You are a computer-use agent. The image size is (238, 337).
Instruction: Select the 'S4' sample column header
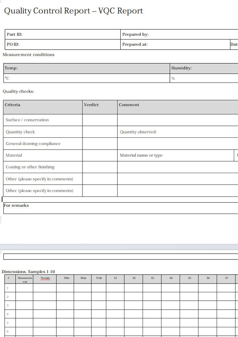coord(171,279)
